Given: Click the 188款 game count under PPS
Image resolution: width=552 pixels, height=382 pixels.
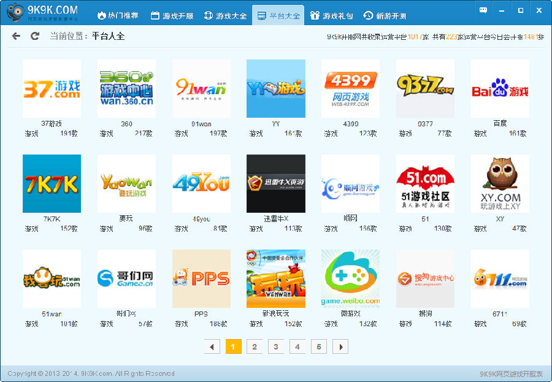Looking at the screenshot, I should click(218, 324).
